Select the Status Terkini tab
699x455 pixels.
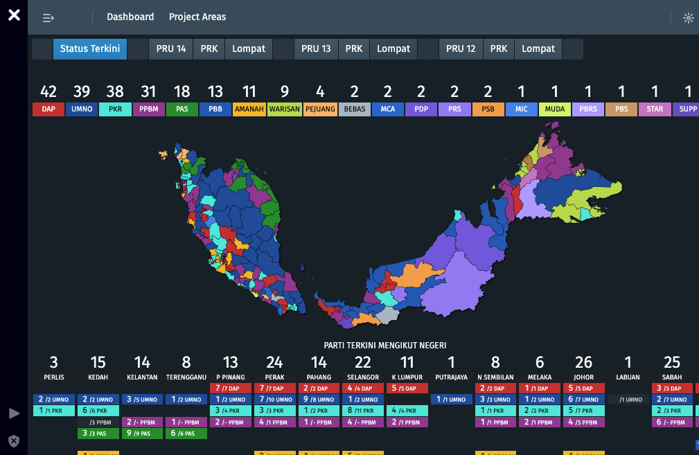coord(90,49)
